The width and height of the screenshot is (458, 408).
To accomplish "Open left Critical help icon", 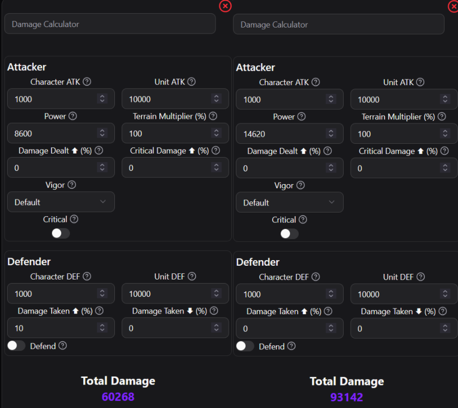I will tap(74, 219).
